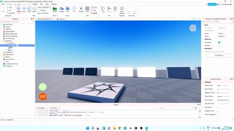Click the Add Attribute button
The height and width of the screenshot is (131, 234).
click(219, 55)
